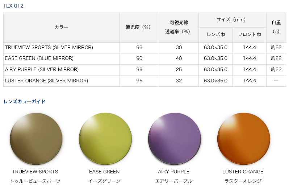Click the カラー column header

tap(62, 27)
